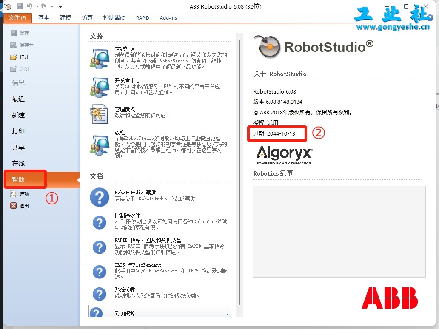The width and height of the screenshot is (439, 329).
Task: Switch to the 基本 ribbon tab
Action: [x=44, y=17]
